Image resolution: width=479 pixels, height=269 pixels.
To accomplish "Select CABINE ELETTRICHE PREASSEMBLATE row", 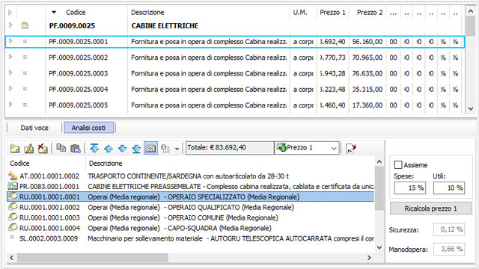I will click(191, 187).
